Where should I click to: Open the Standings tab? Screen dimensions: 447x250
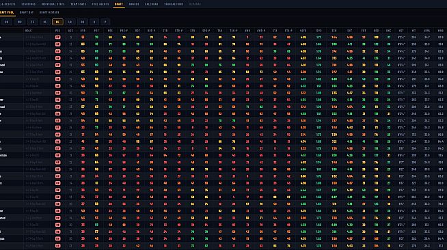click(28, 4)
